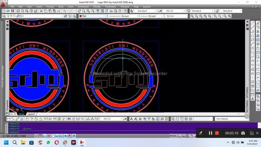Expand the layer list dropdown
Image resolution: width=261 pixels, height=147 pixels.
pos(62,16)
